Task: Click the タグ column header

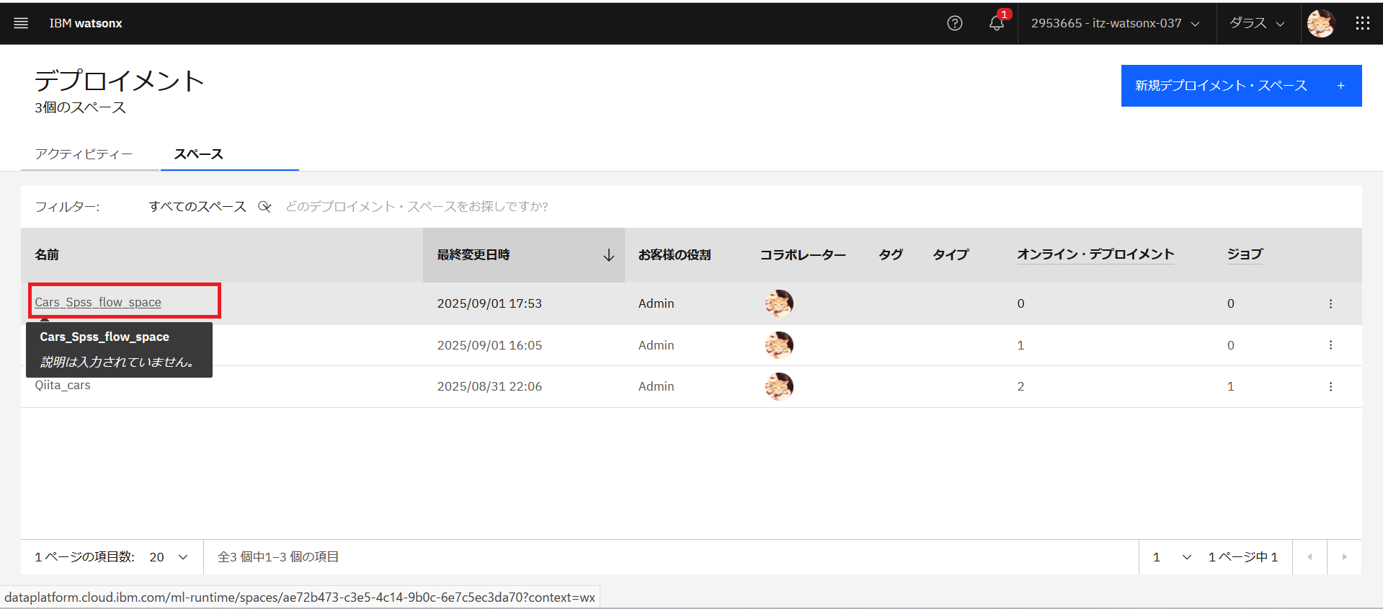Action: coord(891,255)
